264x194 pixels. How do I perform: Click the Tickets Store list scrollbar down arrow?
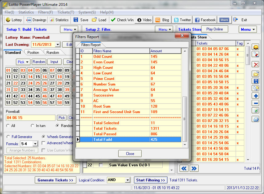(x=248, y=160)
